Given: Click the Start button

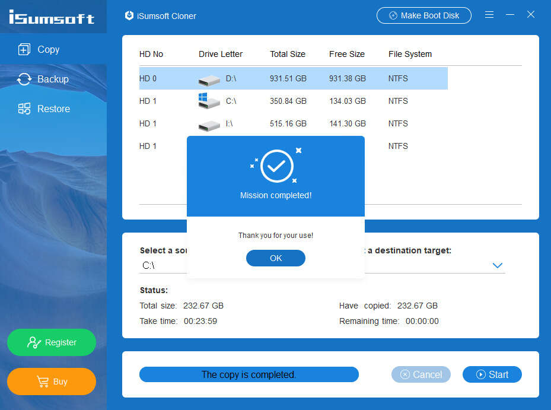Looking at the screenshot, I should pyautogui.click(x=492, y=374).
